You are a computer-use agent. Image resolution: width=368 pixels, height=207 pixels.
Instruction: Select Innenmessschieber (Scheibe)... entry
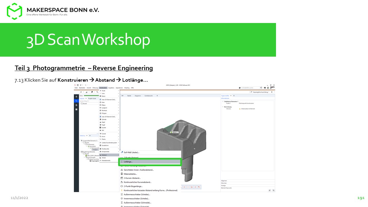[137, 198]
